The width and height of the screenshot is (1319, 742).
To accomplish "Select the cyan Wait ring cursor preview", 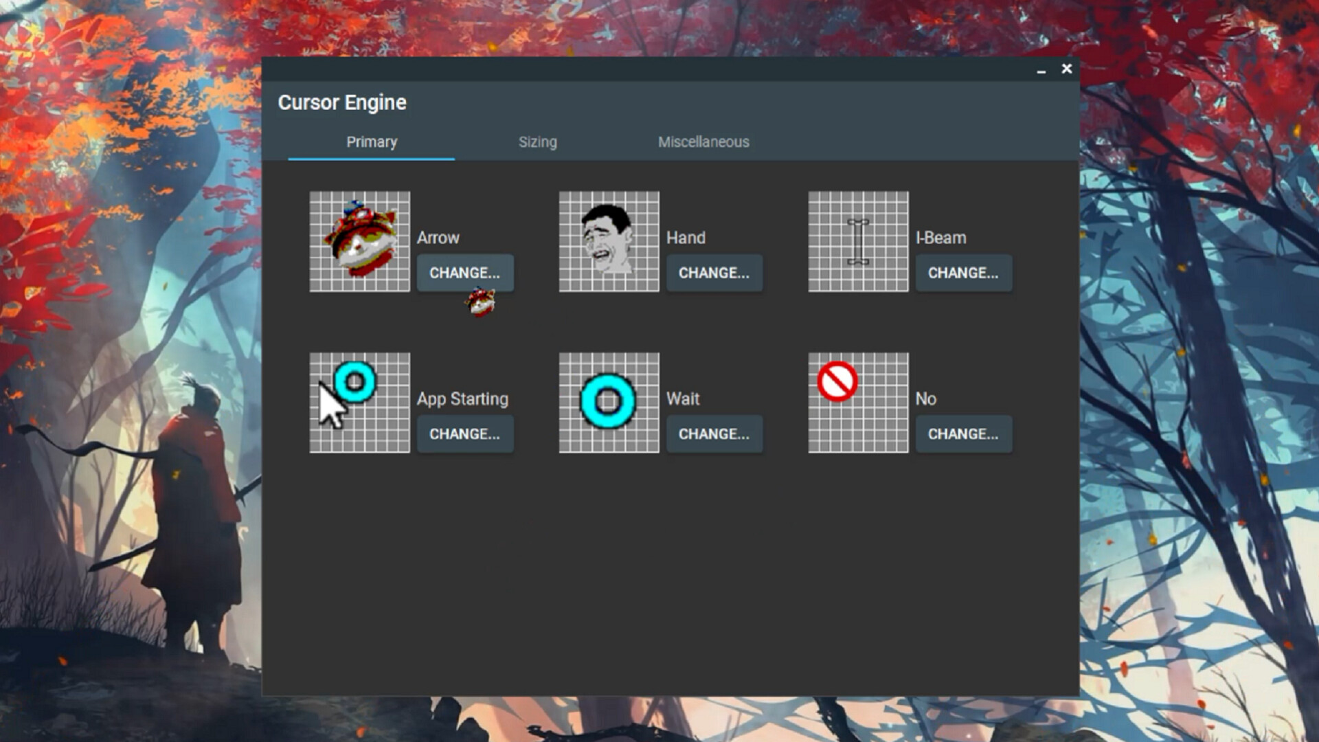I will click(x=609, y=403).
